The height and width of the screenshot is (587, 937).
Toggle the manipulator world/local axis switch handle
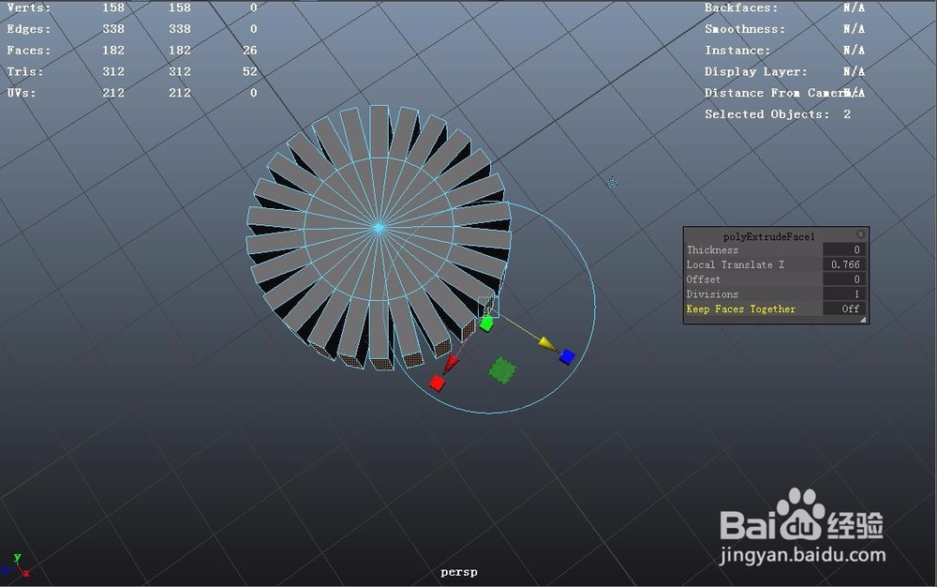(x=611, y=183)
